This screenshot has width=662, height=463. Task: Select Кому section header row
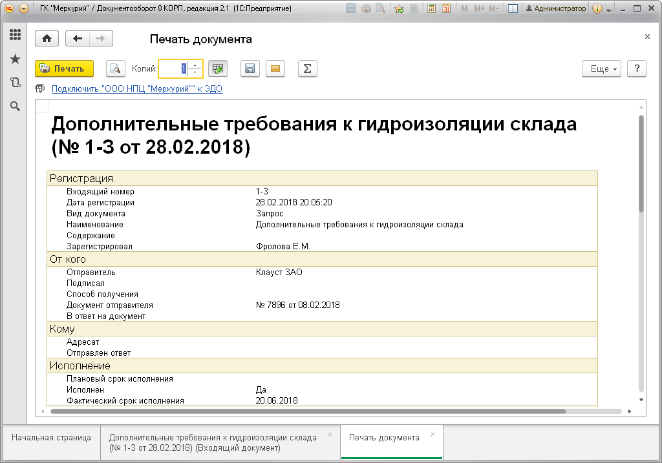pyautogui.click(x=322, y=329)
